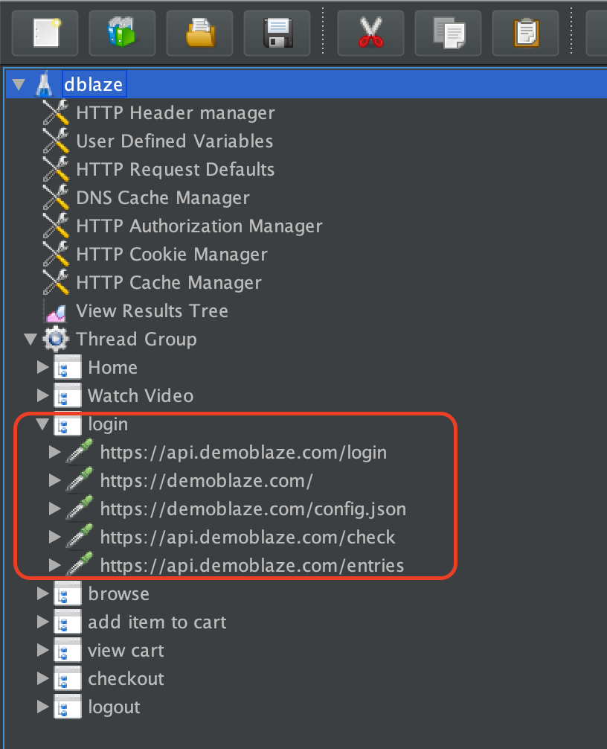Select the Thread Group label

(136, 340)
